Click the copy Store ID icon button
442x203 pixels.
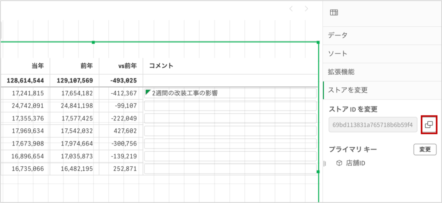tap(429, 124)
